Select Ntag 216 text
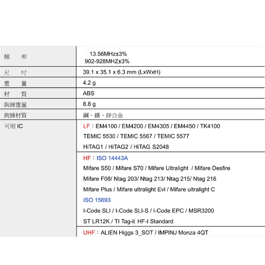 click(x=205, y=179)
